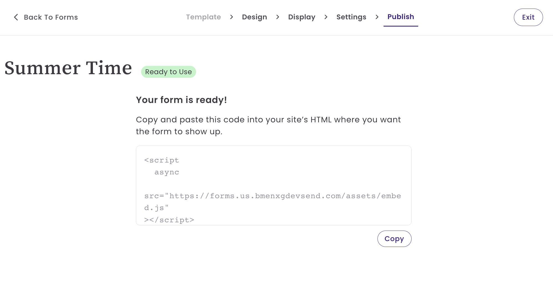The image size is (553, 284).
Task: Exit the form builder with Exit button
Action: click(528, 17)
